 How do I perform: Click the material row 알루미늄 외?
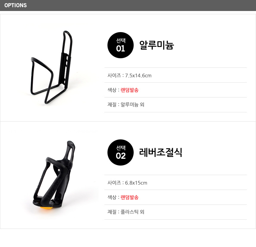[x=176, y=105]
